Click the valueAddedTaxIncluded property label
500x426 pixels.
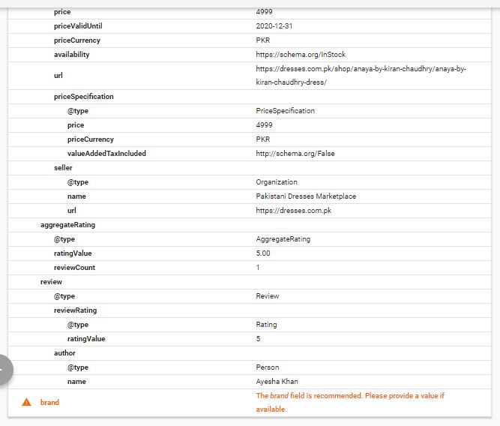106,154
